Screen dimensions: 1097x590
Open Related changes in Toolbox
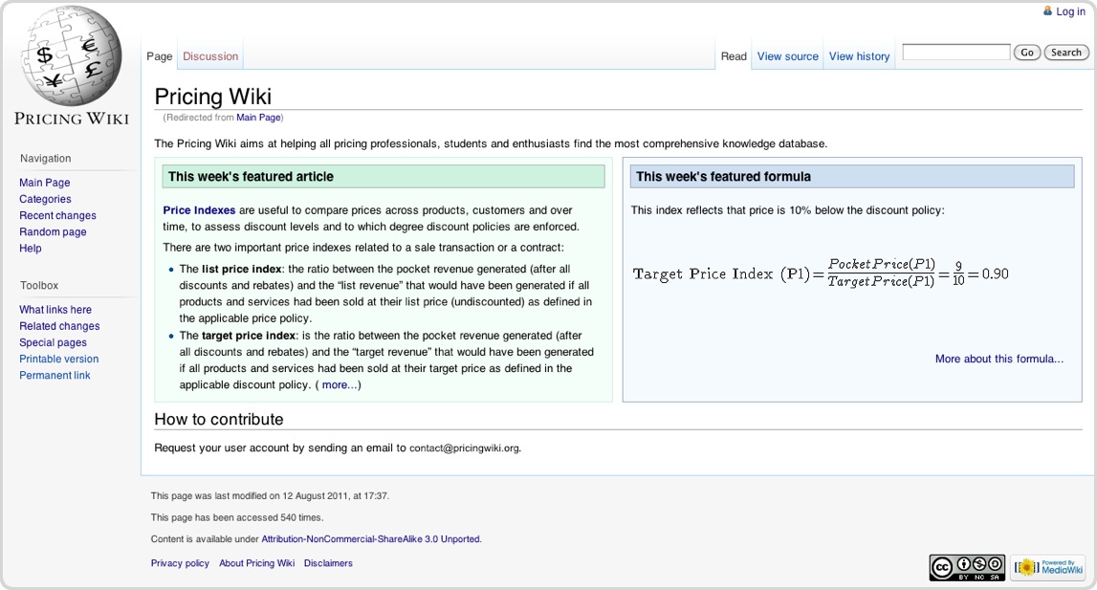coord(59,326)
